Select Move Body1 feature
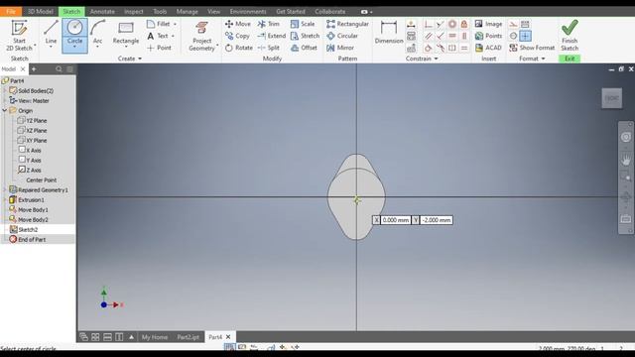 29,209
